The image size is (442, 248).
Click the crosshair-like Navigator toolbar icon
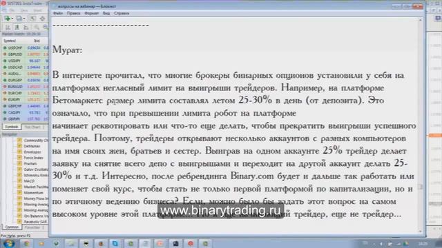click(42, 19)
